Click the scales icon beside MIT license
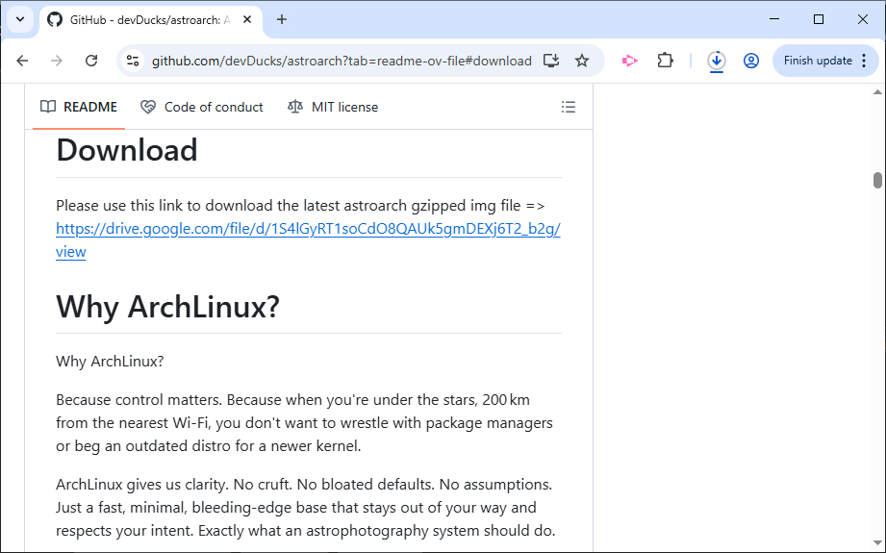The height and width of the screenshot is (553, 886). click(295, 107)
